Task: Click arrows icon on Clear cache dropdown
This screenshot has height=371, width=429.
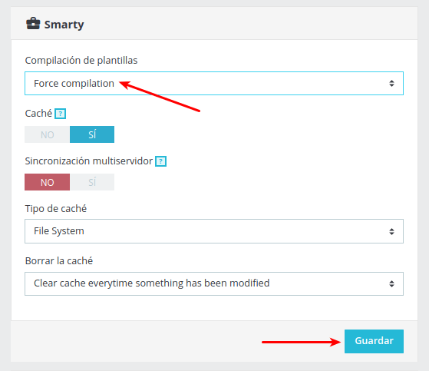Action: click(x=392, y=283)
